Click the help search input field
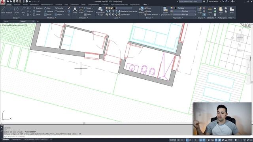 pyautogui.click(x=190, y=2)
